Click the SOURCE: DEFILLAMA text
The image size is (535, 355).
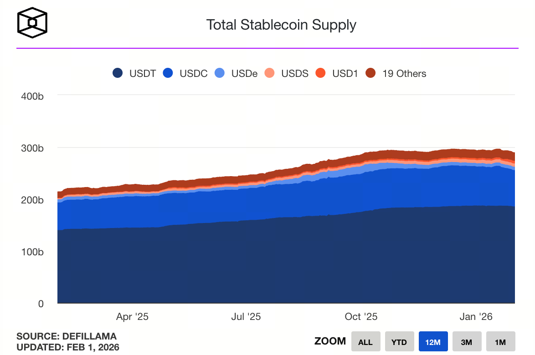tap(67, 336)
